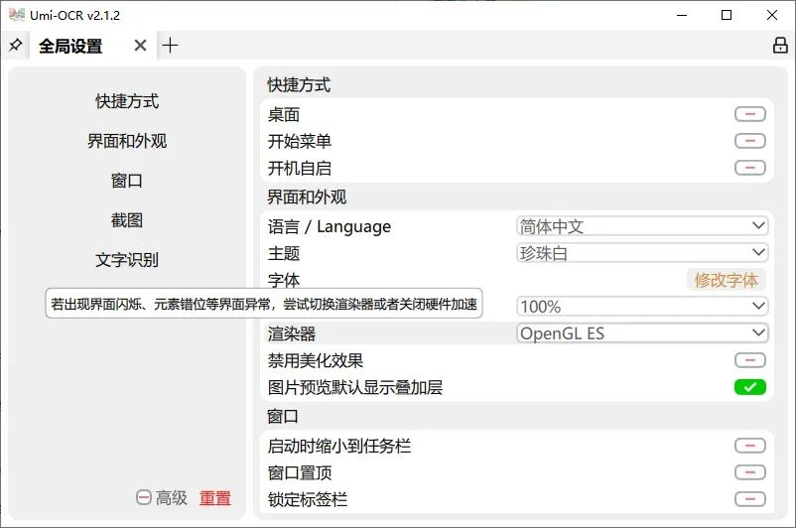Viewport: 796px width, 528px height.
Task: Enable 窗口置顶 switch
Action: [749, 472]
